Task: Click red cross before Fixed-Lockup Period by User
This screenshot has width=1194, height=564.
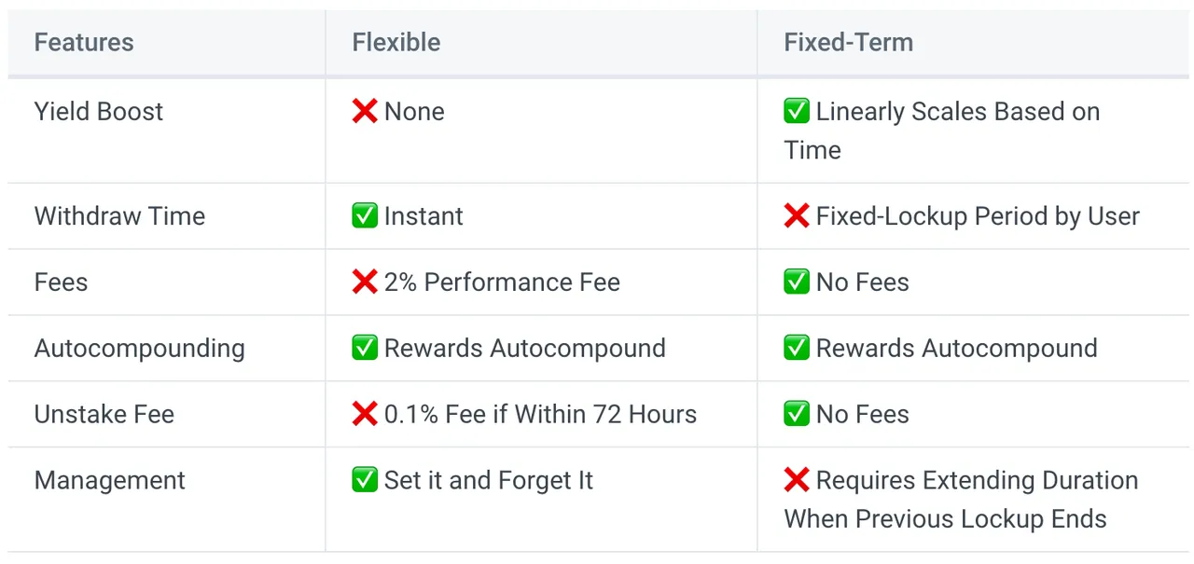Action: coord(797,216)
